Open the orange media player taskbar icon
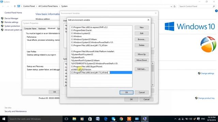The image size is (218, 122). [x=129, y=119]
